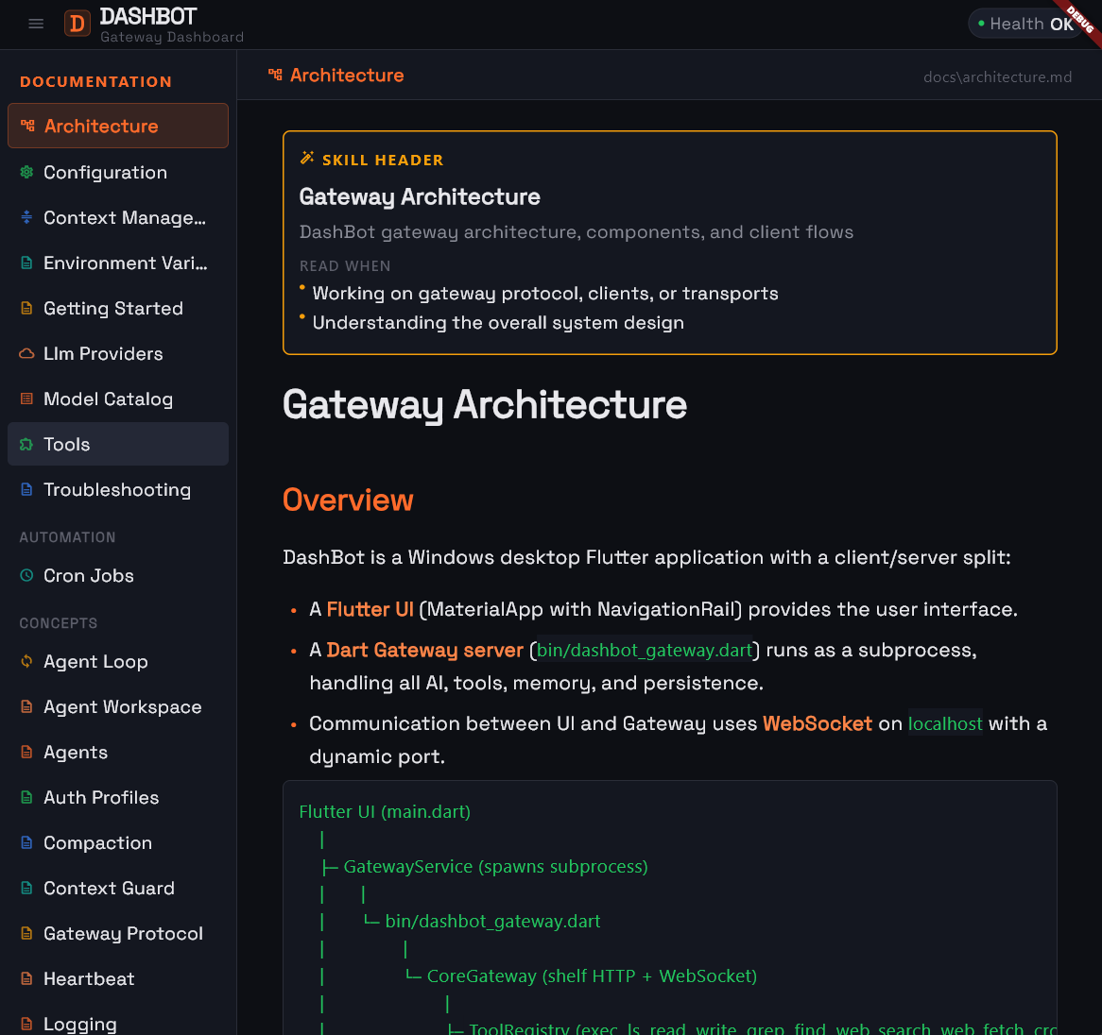Click the Cron Jobs clock icon
This screenshot has width=1102, height=1035.
pyautogui.click(x=26, y=575)
